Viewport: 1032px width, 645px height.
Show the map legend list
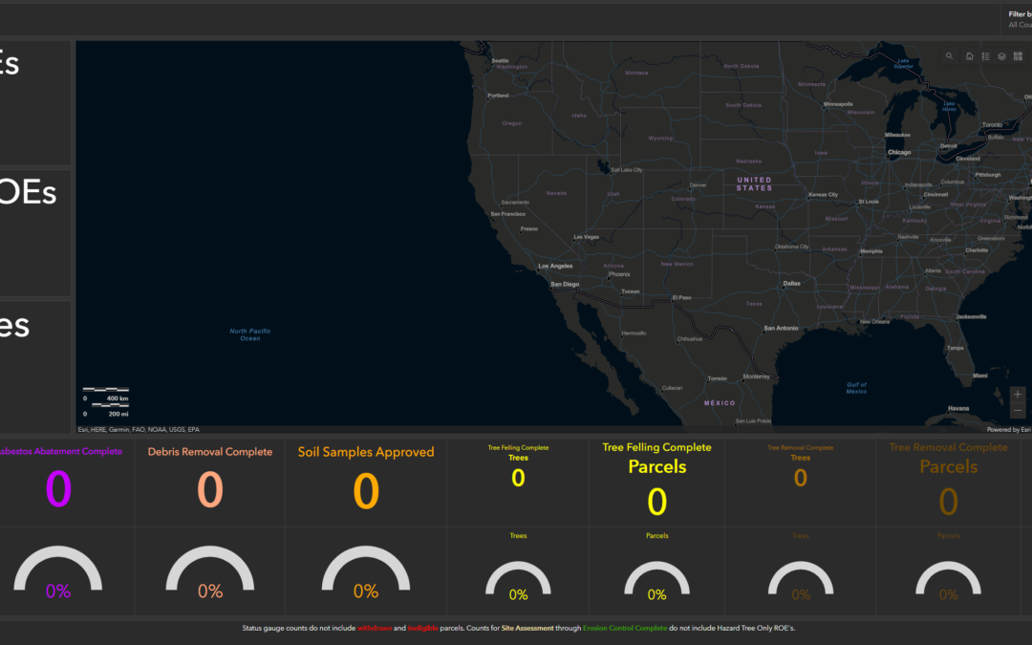[985, 56]
